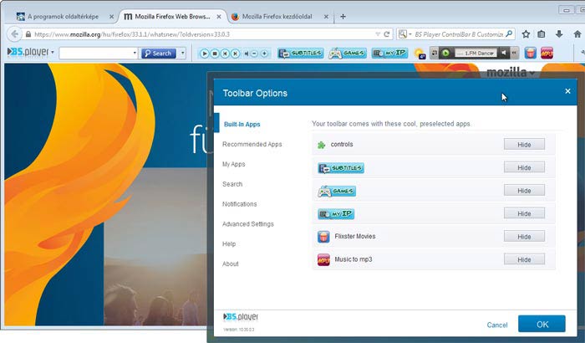Hide the Flixster Movies app

524,237
